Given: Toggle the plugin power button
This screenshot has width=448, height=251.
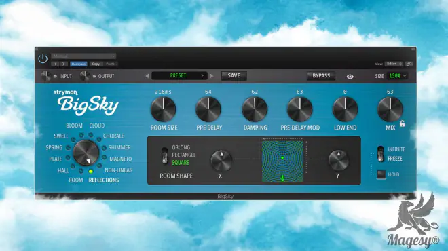Looking at the screenshot, I should tap(43, 59).
